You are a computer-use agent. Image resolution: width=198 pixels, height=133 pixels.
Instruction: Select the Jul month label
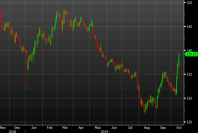[130, 128]
